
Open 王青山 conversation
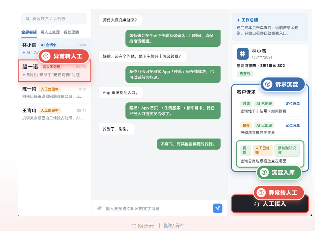(54, 114)
